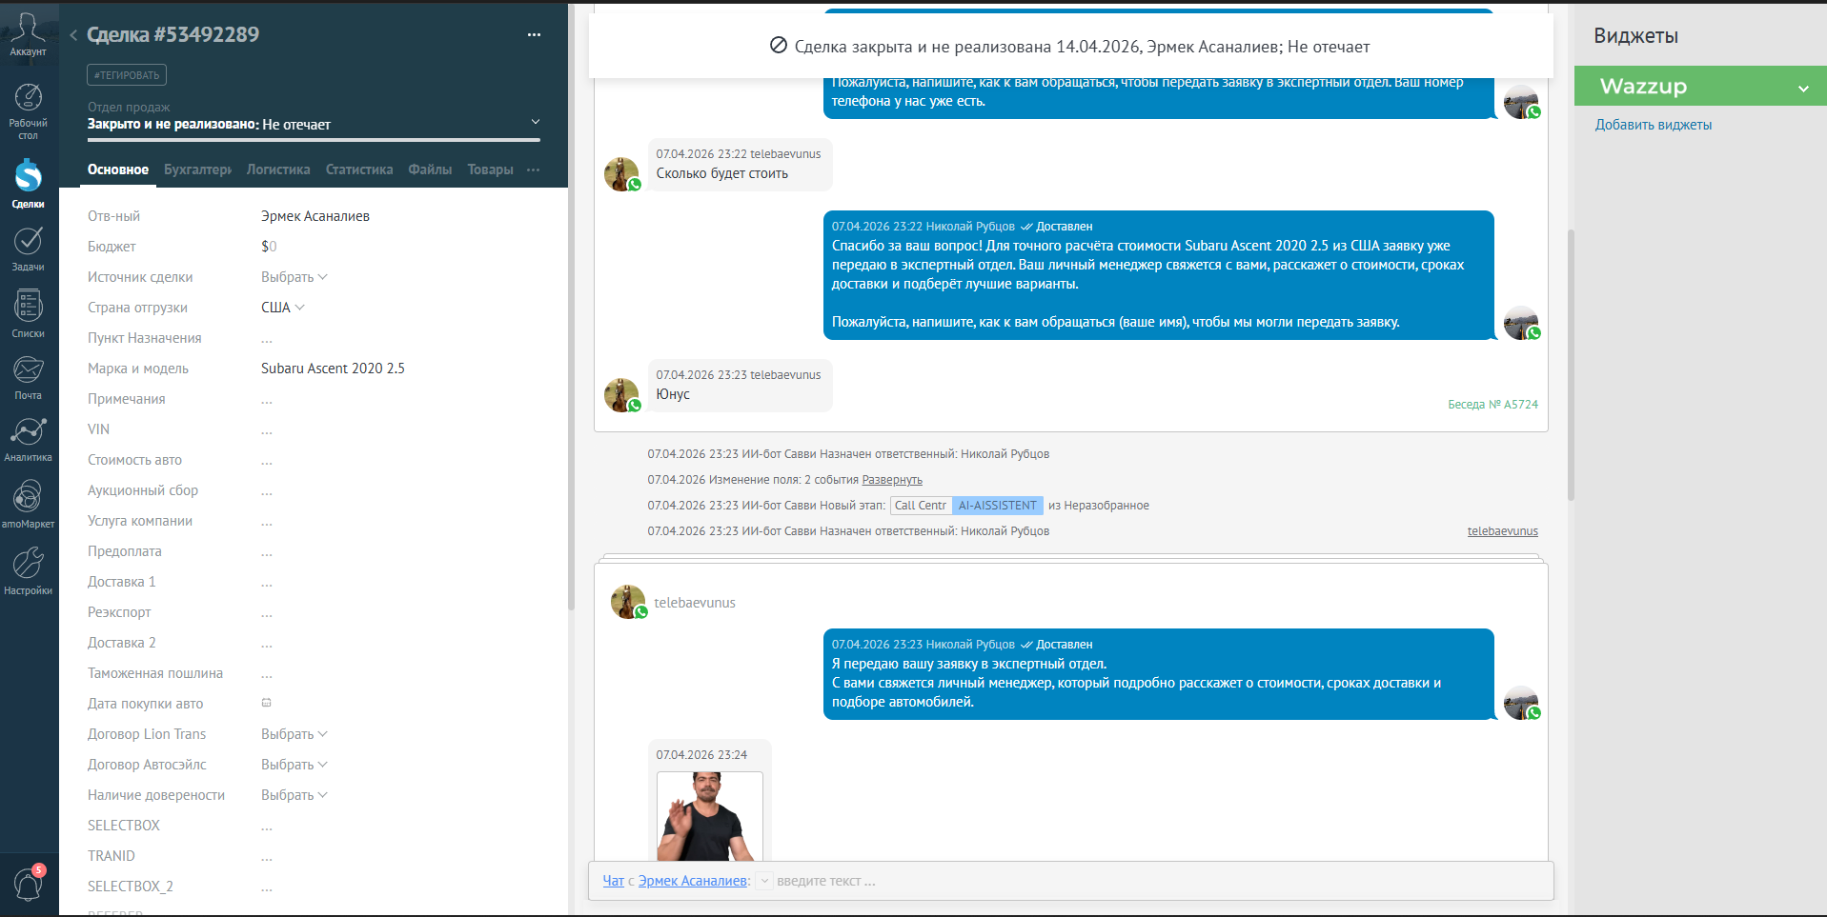Click the AI-AISSISTENT stage label

tap(997, 506)
